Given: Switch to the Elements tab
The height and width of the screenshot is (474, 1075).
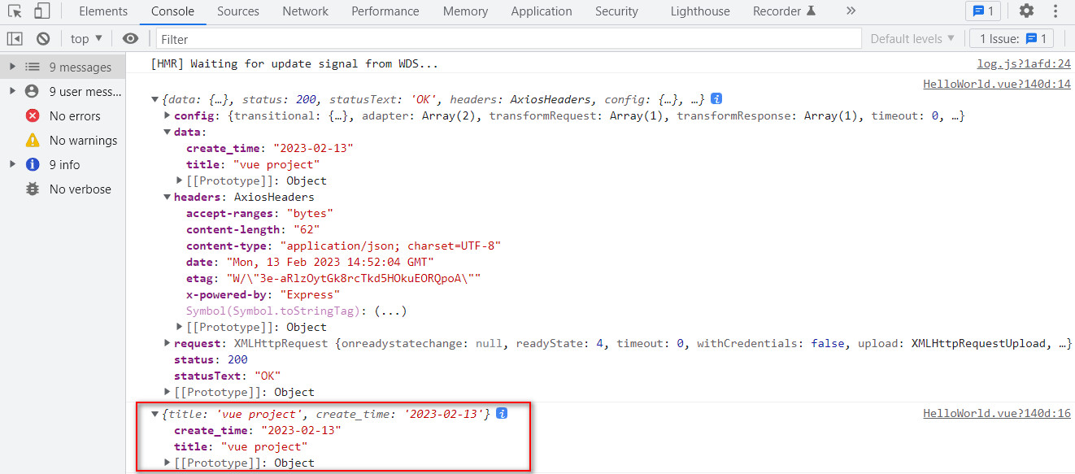Looking at the screenshot, I should pyautogui.click(x=103, y=11).
